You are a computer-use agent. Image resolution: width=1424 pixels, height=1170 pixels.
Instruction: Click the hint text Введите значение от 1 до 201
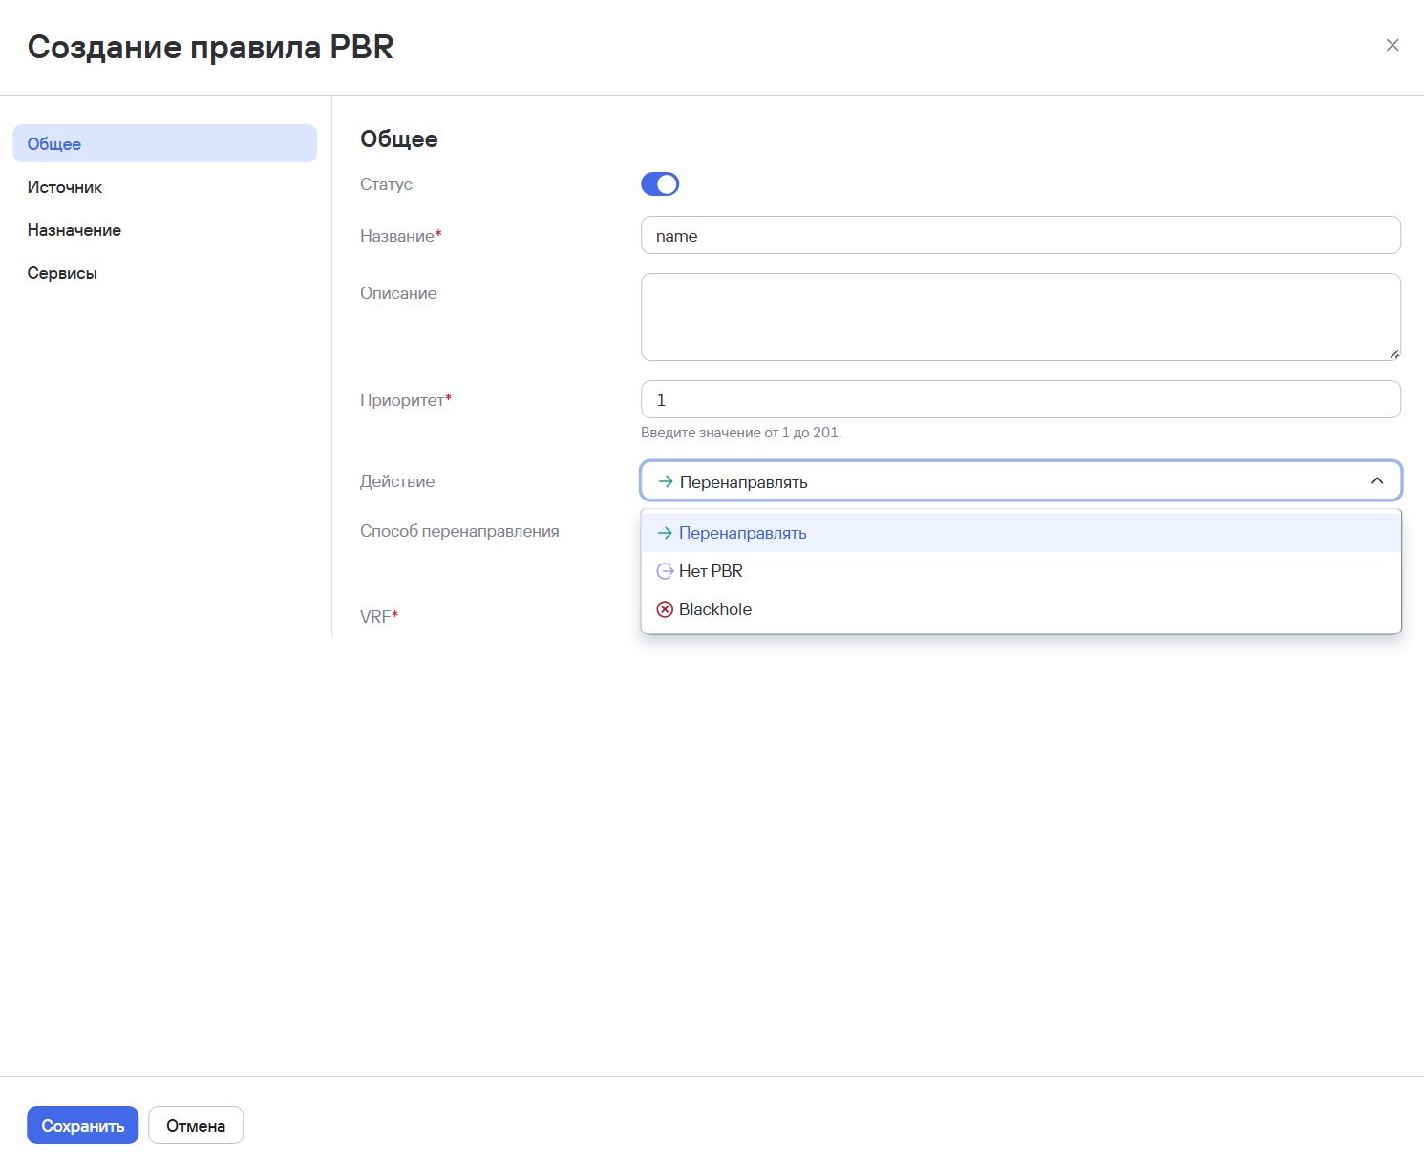point(741,433)
